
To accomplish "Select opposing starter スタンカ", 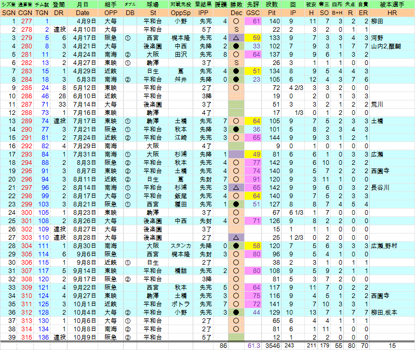I will click(181, 246).
